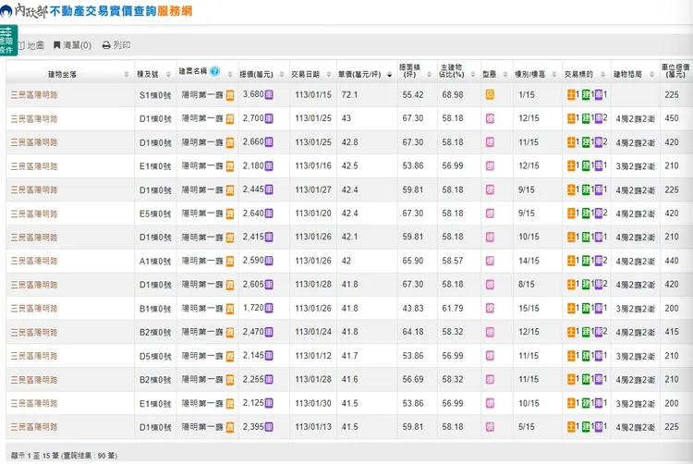Click the purple parking icon next to 3,680
The width and height of the screenshot is (693, 464).
coord(269,94)
